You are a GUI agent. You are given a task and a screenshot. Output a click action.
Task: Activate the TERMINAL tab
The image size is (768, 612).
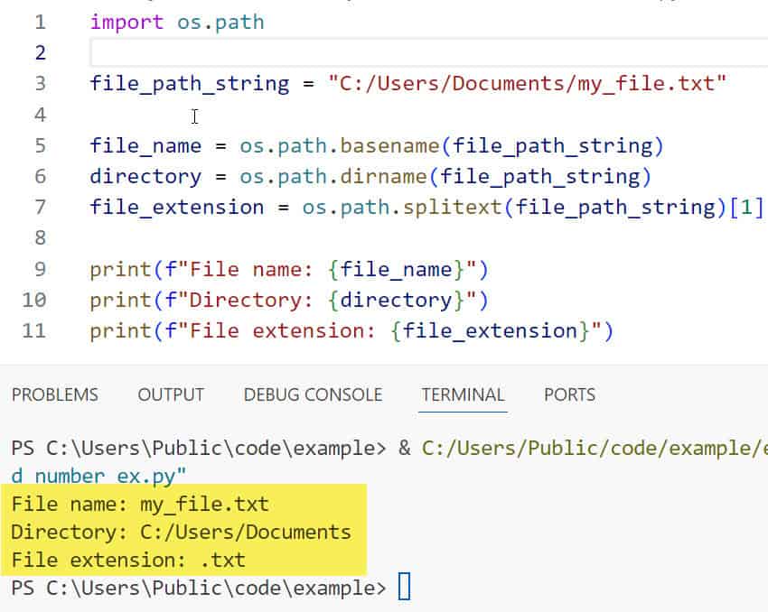463,394
